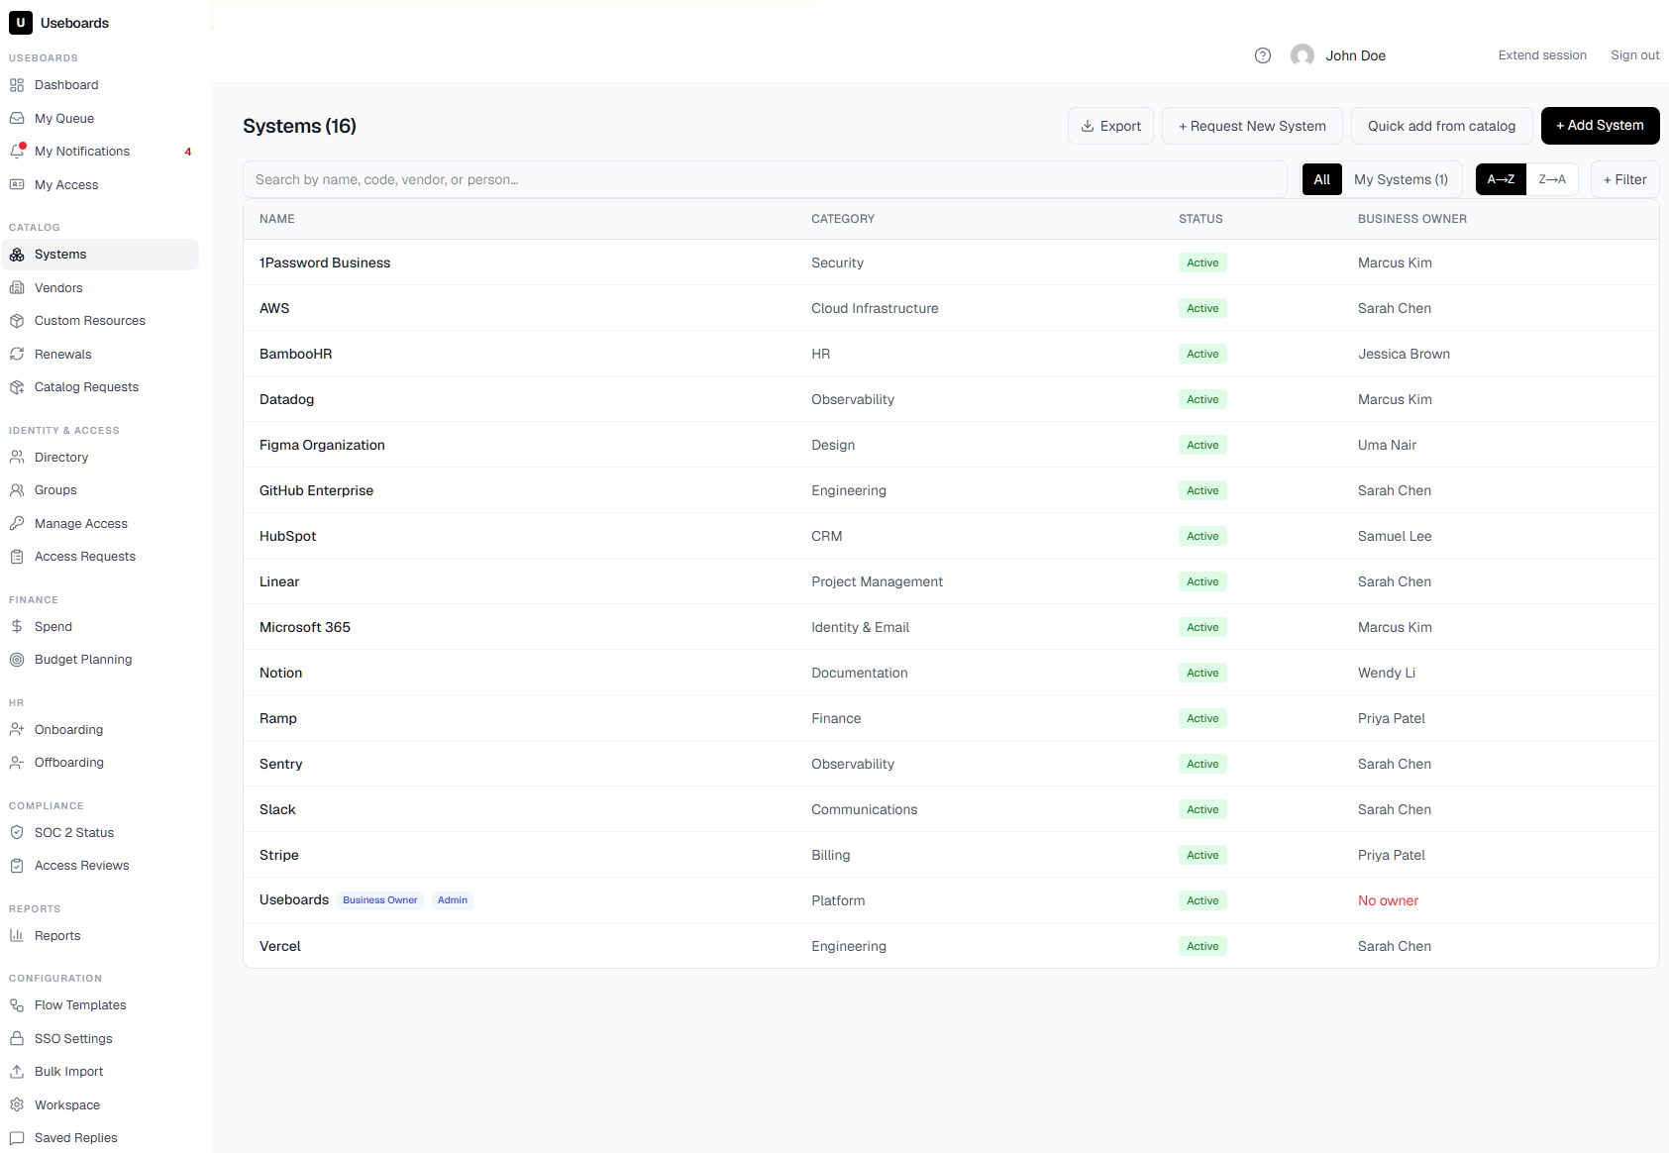The width and height of the screenshot is (1669, 1153).
Task: Click the Sign out link
Action: pyautogui.click(x=1635, y=55)
